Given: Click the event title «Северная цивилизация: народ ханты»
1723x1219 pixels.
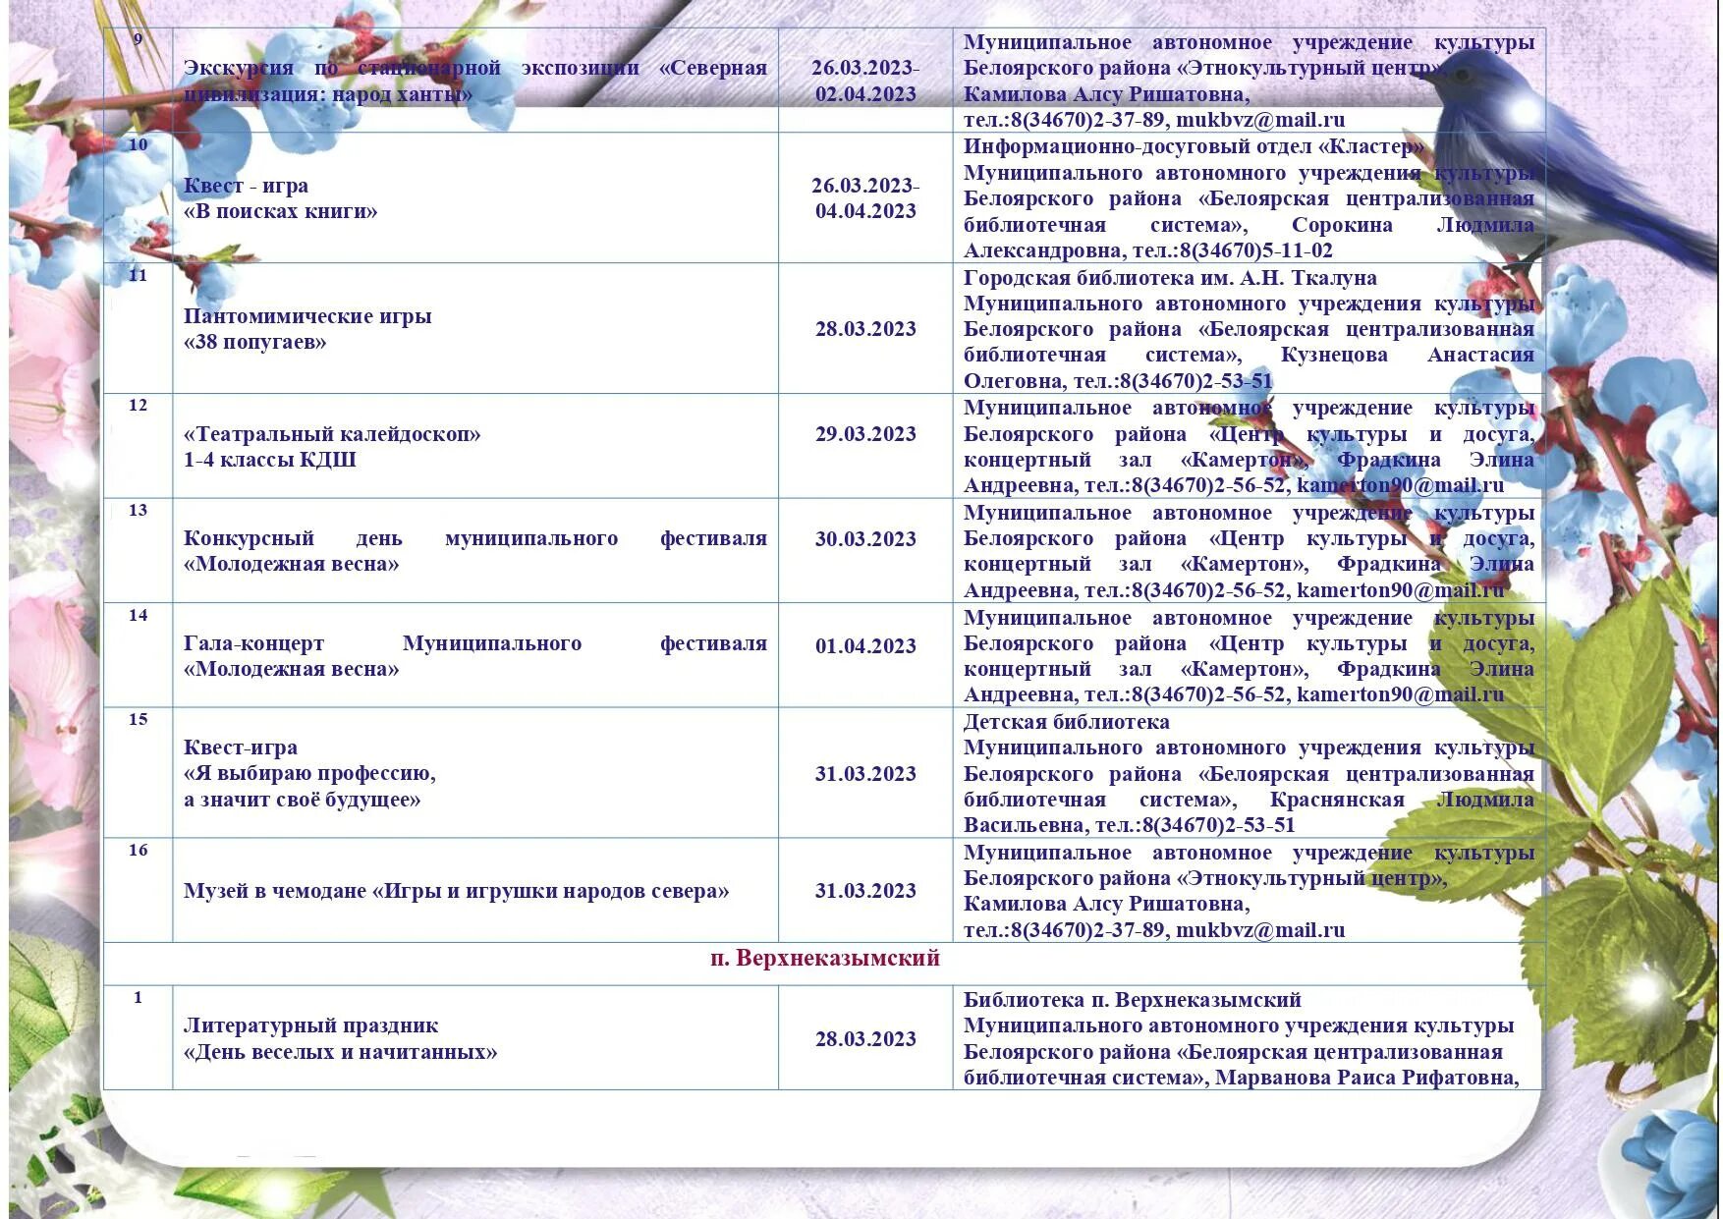Looking at the screenshot, I should click(x=474, y=82).
